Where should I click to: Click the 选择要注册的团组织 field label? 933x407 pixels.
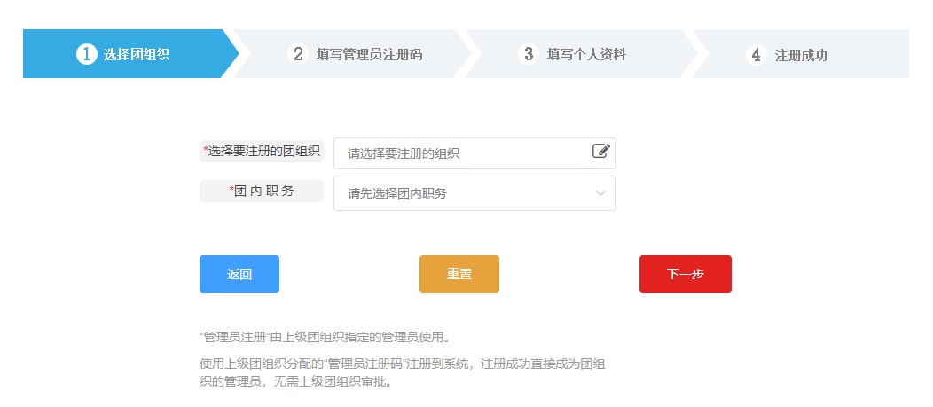coord(263,151)
